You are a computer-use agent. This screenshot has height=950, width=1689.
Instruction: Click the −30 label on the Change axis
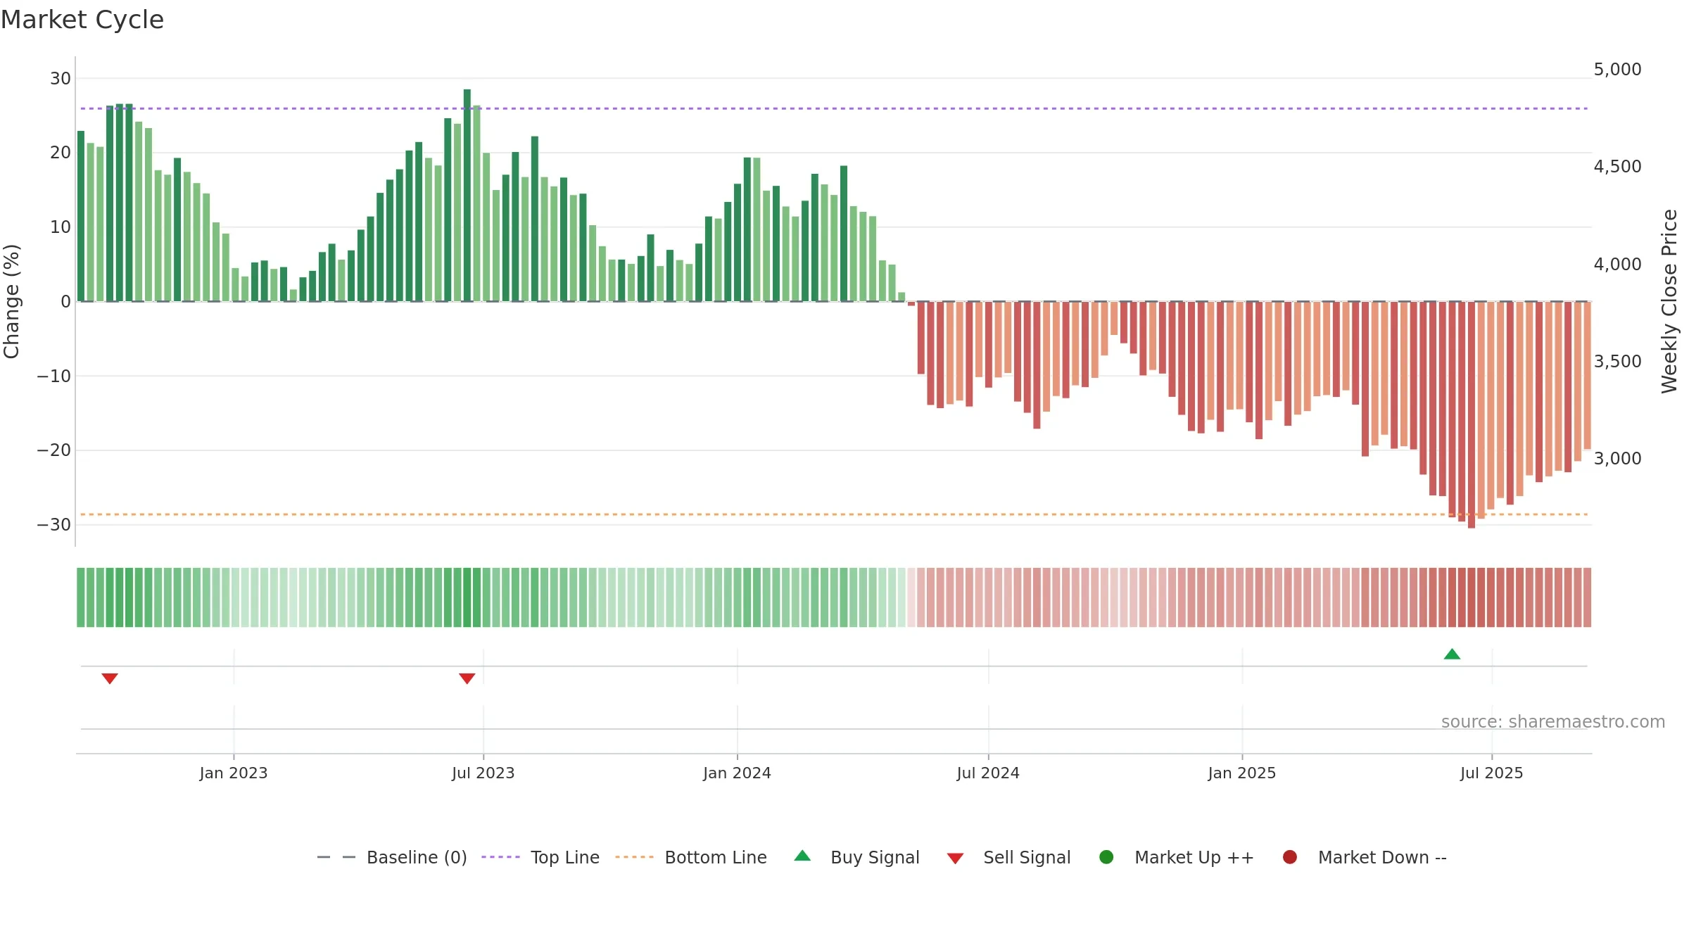click(x=54, y=525)
